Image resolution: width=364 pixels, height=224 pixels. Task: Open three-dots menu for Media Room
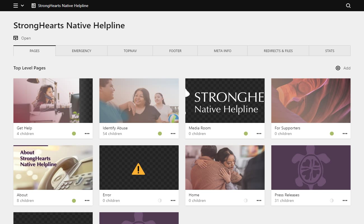(259, 134)
